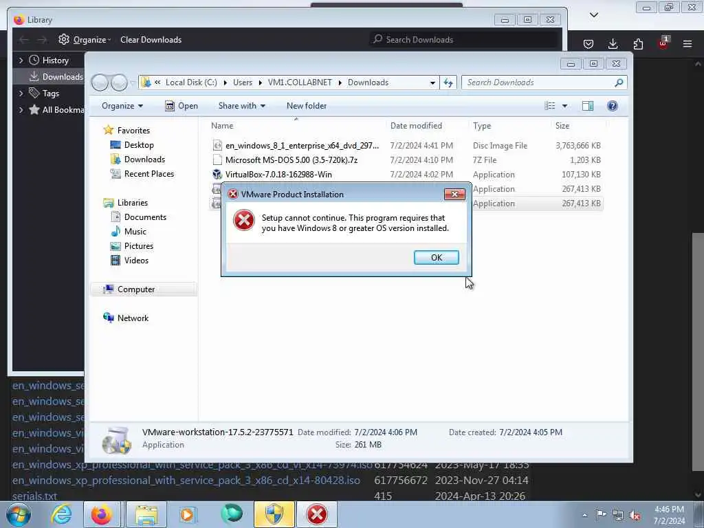
Task: Open Firefox downloads toolbar icon
Action: 613,43
